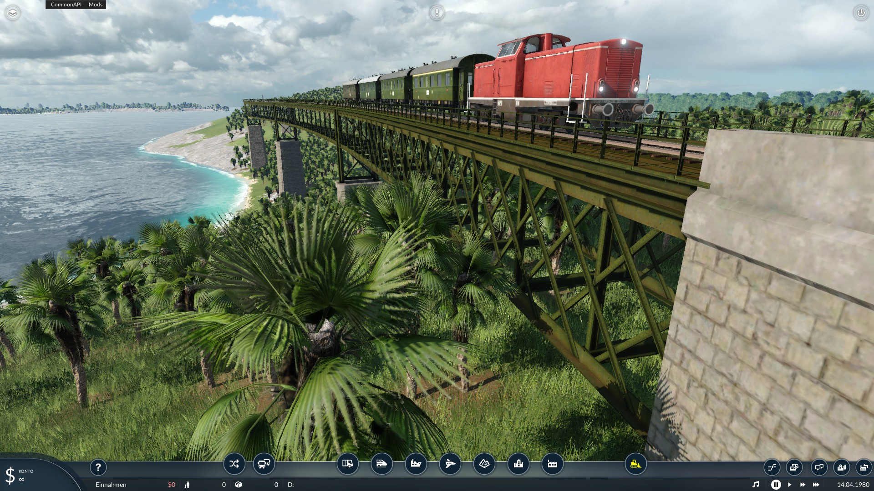The height and width of the screenshot is (491, 874).
Task: Activate the yellow bulldozer tool
Action: pos(635,464)
